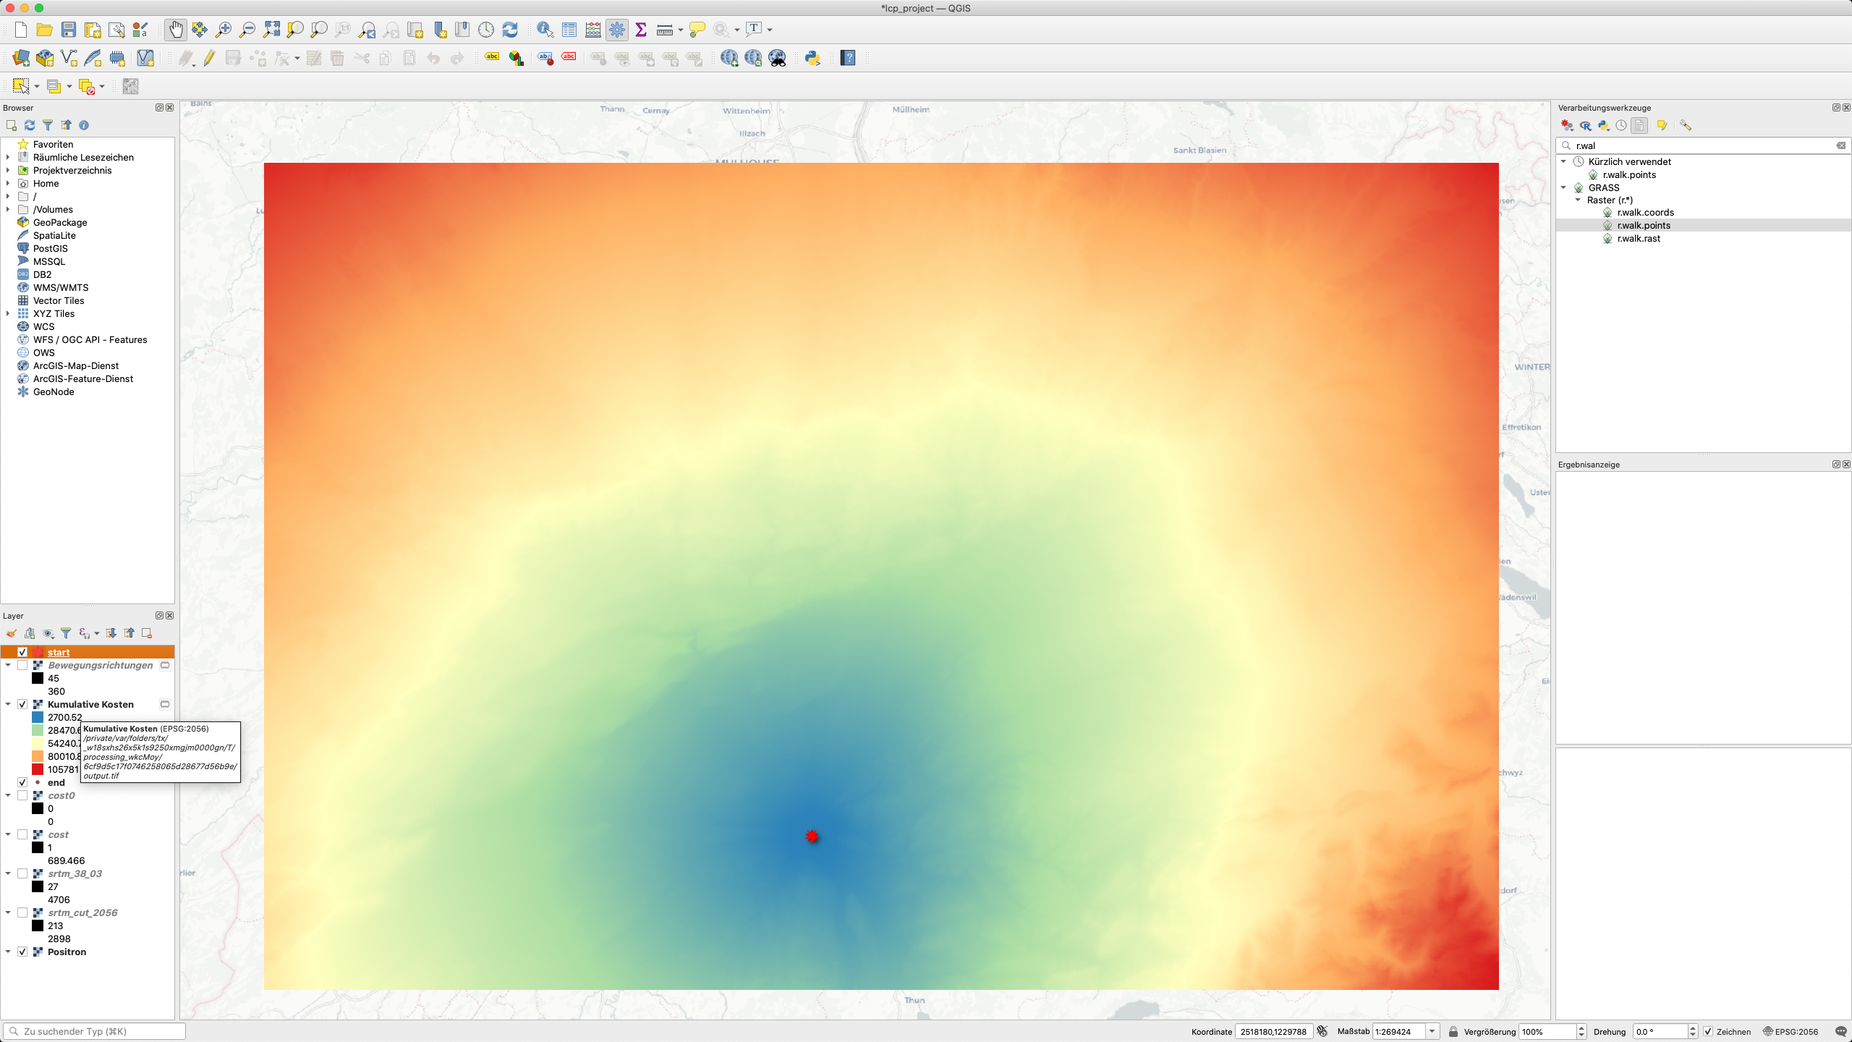This screenshot has width=1852, height=1042.
Task: Expand the XYZ Tiles browser node
Action: click(8, 313)
